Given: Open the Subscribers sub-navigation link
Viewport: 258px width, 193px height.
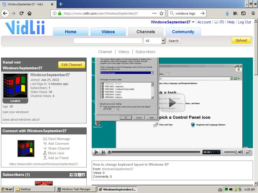Looking at the screenshot, I should (x=145, y=52).
